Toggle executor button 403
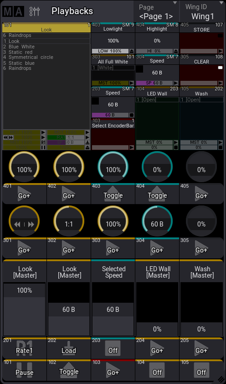226x384 pixels. [x=113, y=194]
